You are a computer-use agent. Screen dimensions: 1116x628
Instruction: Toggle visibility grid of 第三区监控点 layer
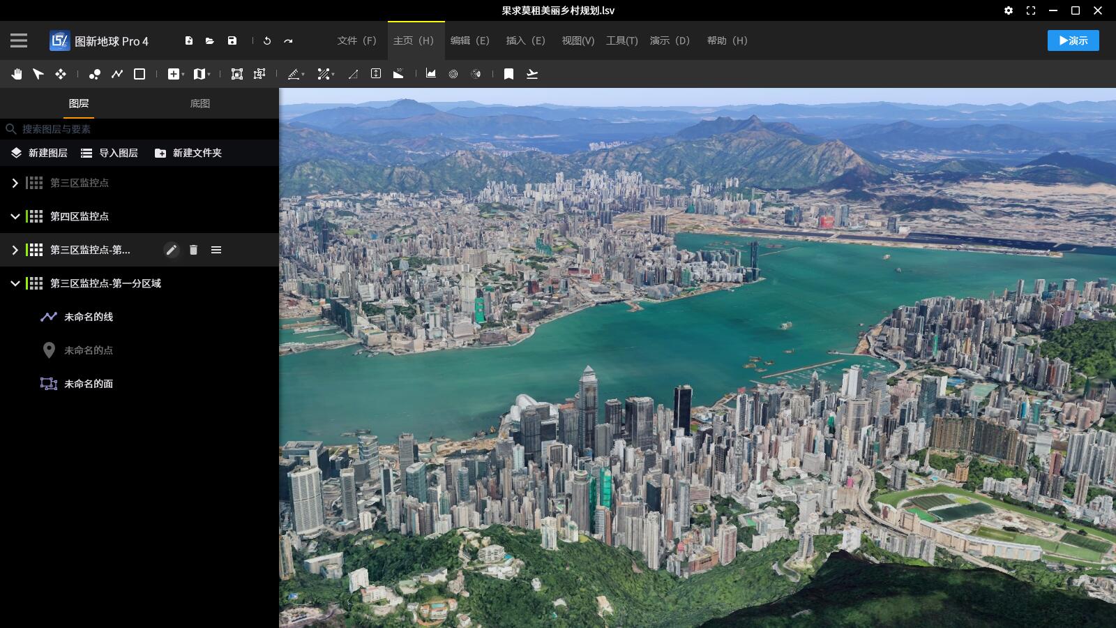[34, 183]
